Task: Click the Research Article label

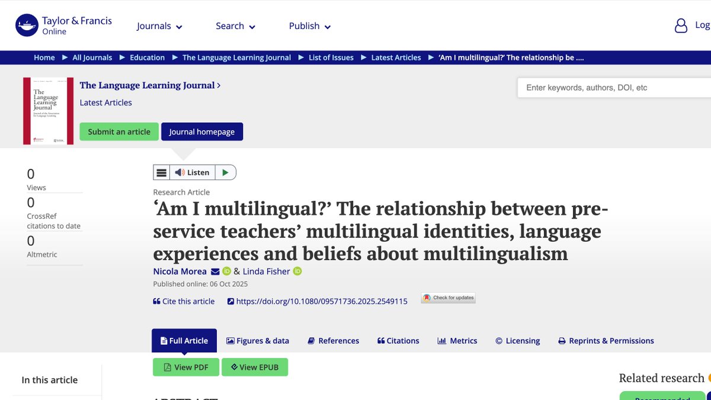Action: (x=181, y=192)
